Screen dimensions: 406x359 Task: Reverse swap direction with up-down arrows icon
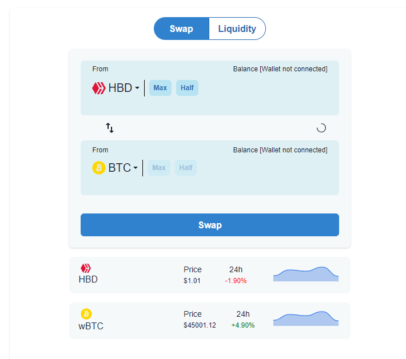coord(110,128)
